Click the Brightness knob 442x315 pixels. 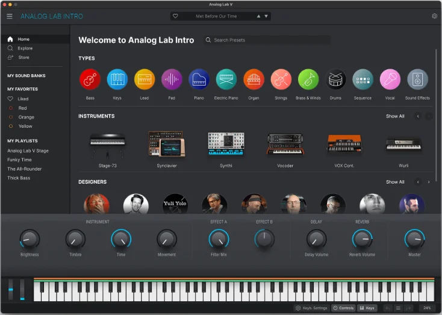pos(30,239)
